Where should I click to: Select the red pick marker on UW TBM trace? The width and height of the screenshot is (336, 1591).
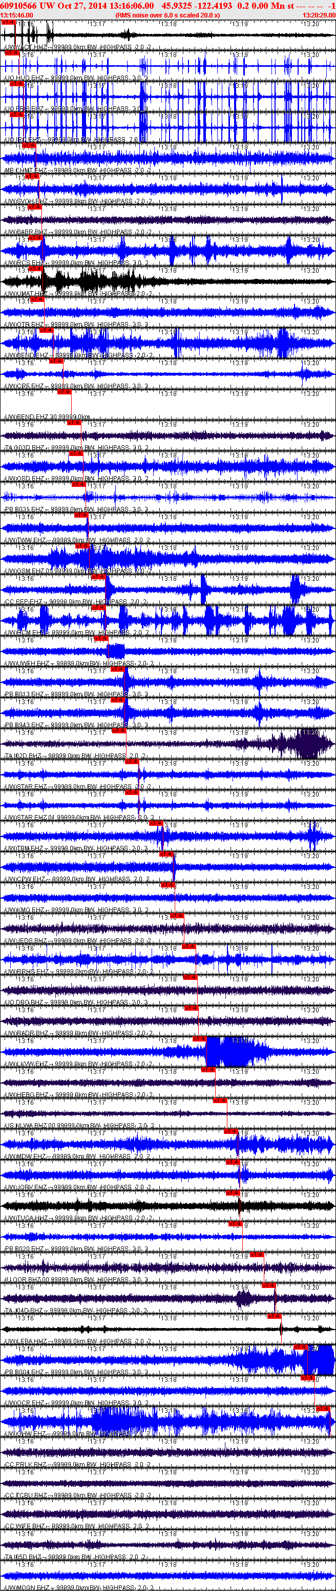click(x=155, y=823)
